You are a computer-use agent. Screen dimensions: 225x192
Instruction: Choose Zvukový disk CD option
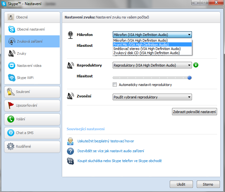click(152, 53)
